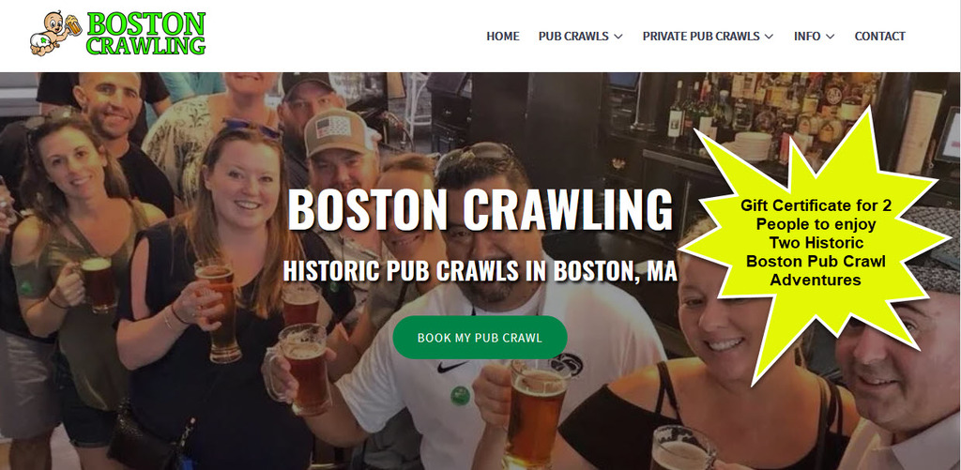This screenshot has width=961, height=470.
Task: Go to the Contact page
Action: tap(879, 37)
